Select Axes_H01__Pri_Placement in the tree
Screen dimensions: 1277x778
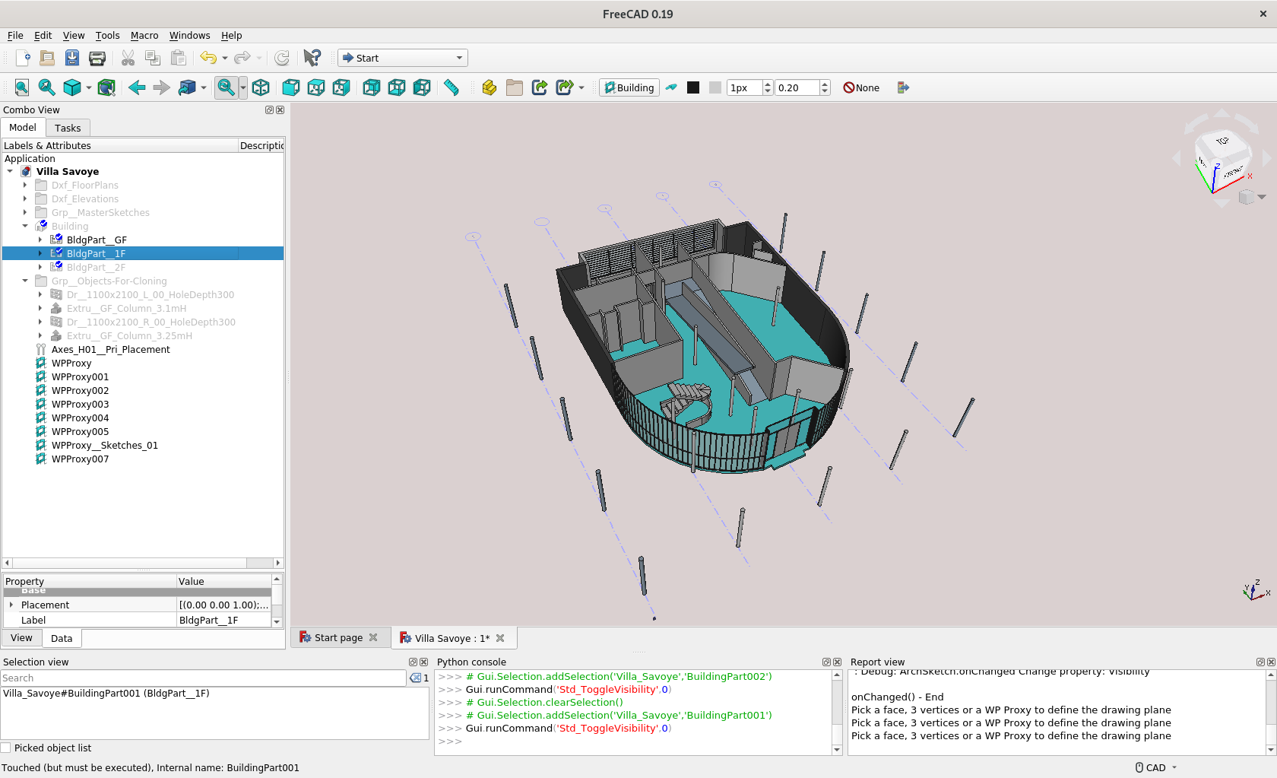click(110, 350)
